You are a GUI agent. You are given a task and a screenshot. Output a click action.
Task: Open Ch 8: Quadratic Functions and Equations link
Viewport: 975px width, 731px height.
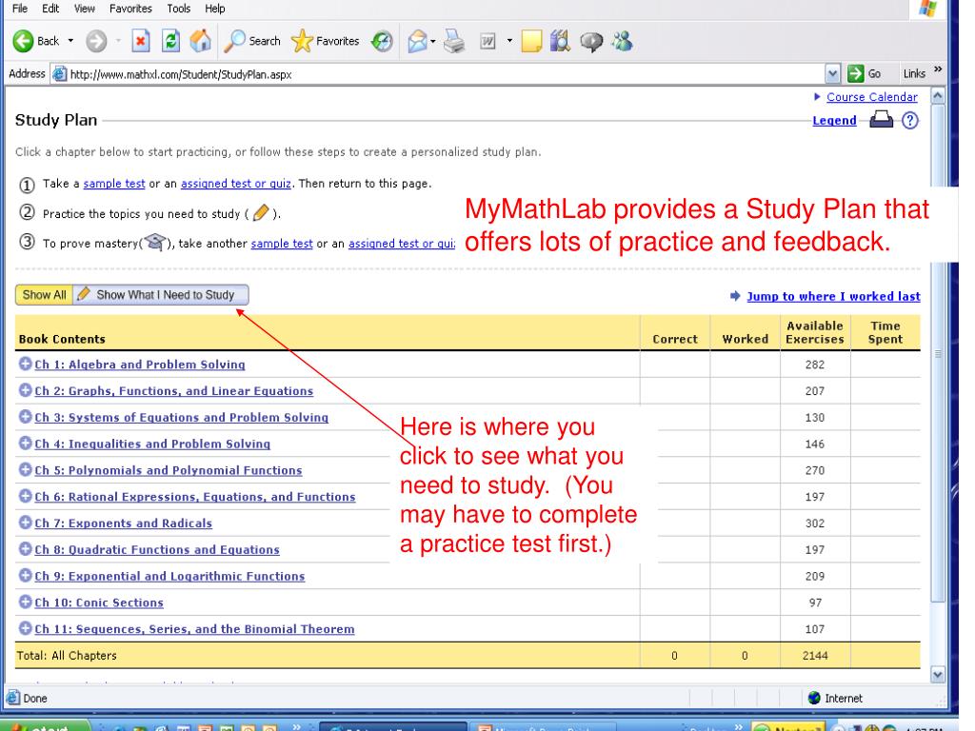click(157, 549)
